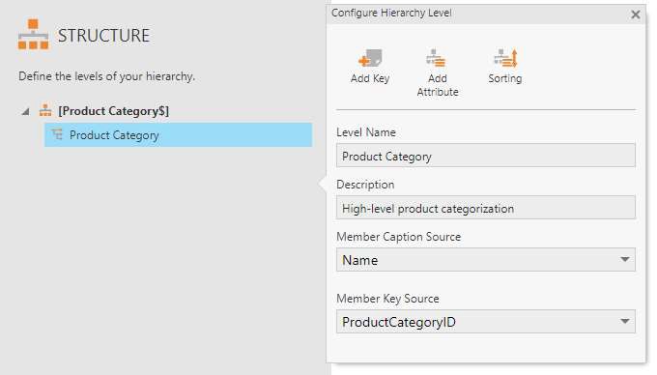The height and width of the screenshot is (375, 657).
Task: Open the Member Caption Source dropdown arrow
Action: point(625,259)
